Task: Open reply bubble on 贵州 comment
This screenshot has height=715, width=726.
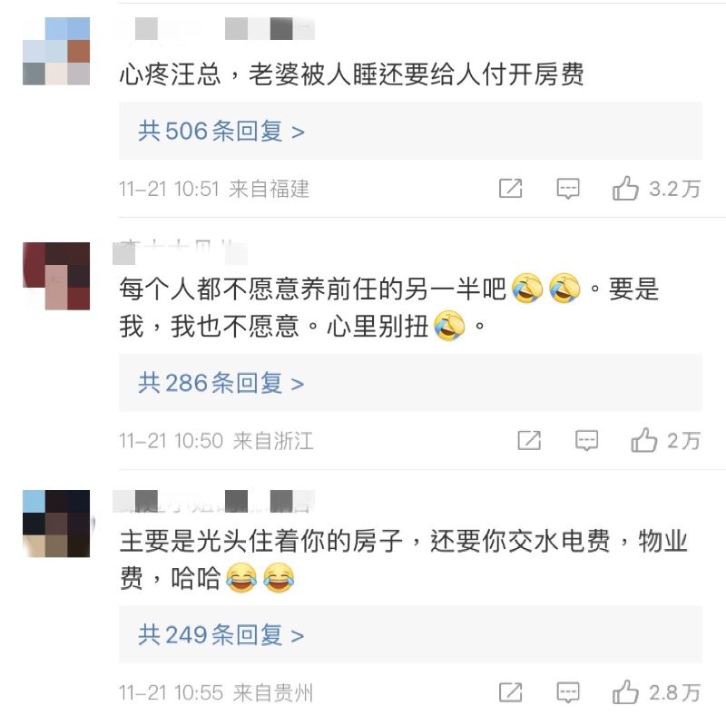Action: (x=568, y=691)
